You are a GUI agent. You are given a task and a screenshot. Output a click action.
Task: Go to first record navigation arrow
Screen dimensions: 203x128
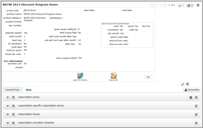coord(152,5)
